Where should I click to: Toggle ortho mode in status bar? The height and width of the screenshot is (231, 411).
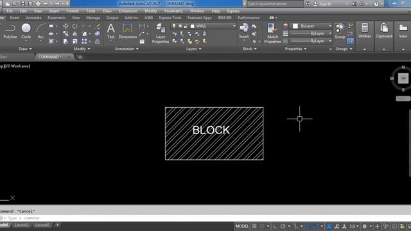275,226
